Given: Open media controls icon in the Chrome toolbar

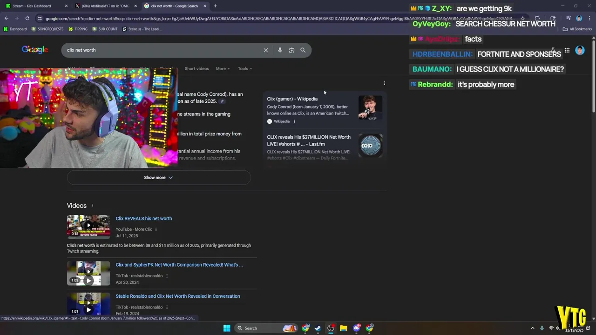Looking at the screenshot, I should coord(569,18).
